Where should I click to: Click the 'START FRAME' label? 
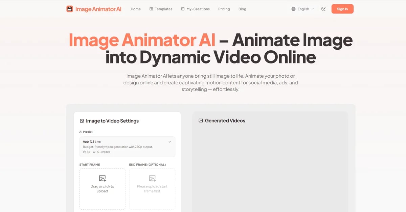[x=90, y=165]
